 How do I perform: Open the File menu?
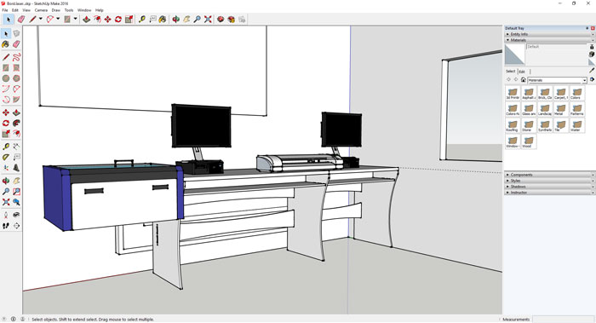[x=5, y=10]
